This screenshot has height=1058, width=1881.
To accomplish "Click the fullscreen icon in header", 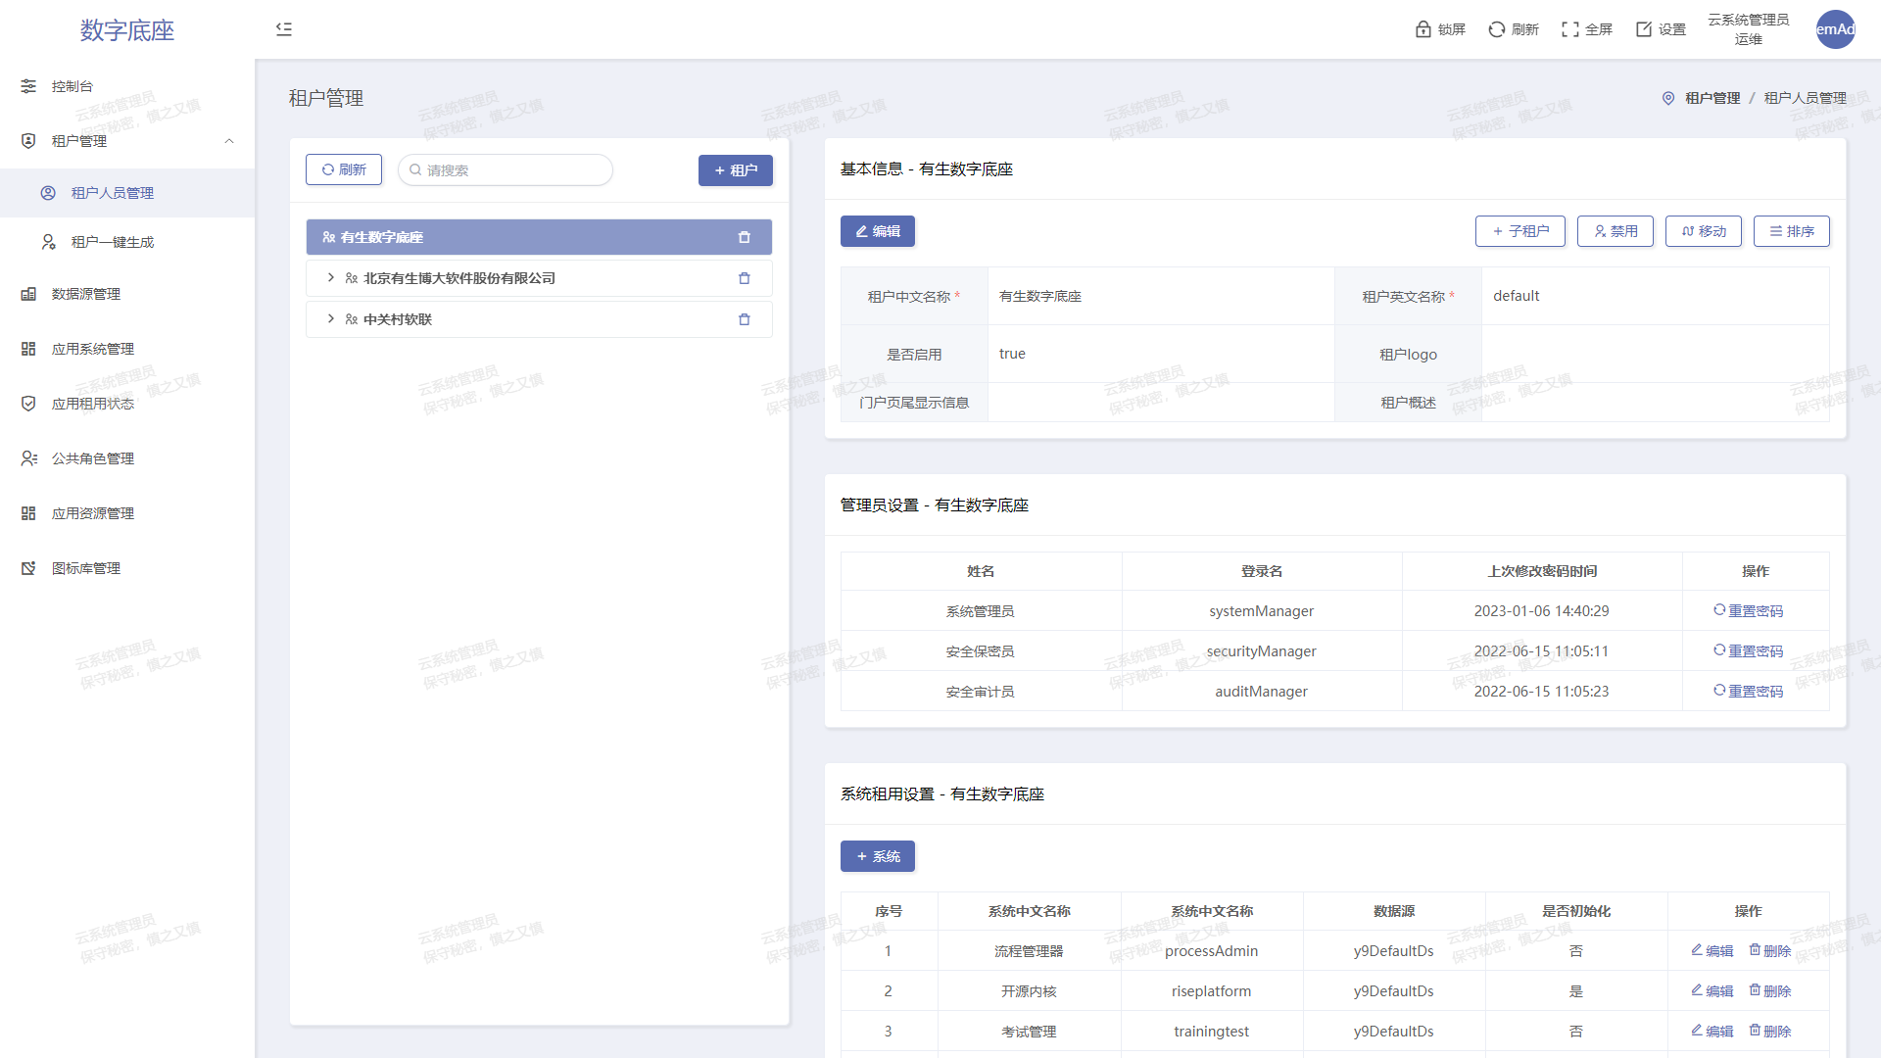I will [1570, 29].
